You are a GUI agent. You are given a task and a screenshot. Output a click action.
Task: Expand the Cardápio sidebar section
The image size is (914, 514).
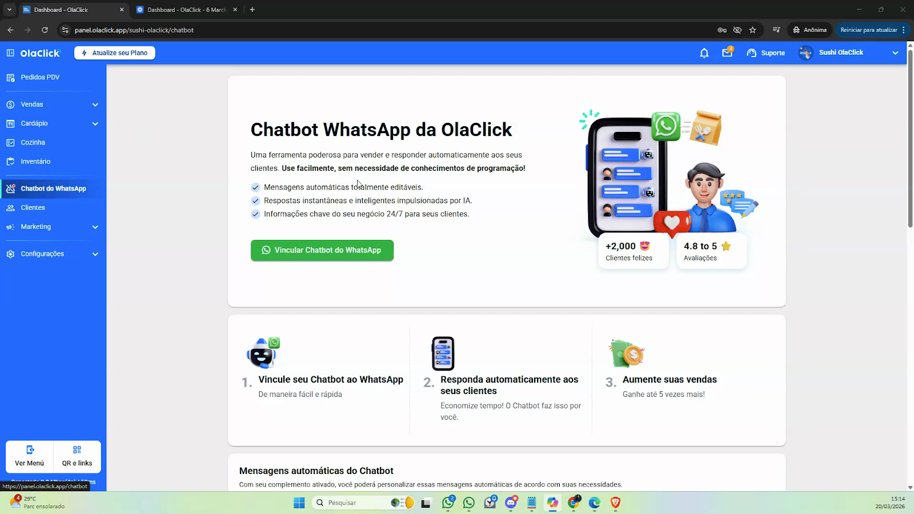click(x=95, y=123)
